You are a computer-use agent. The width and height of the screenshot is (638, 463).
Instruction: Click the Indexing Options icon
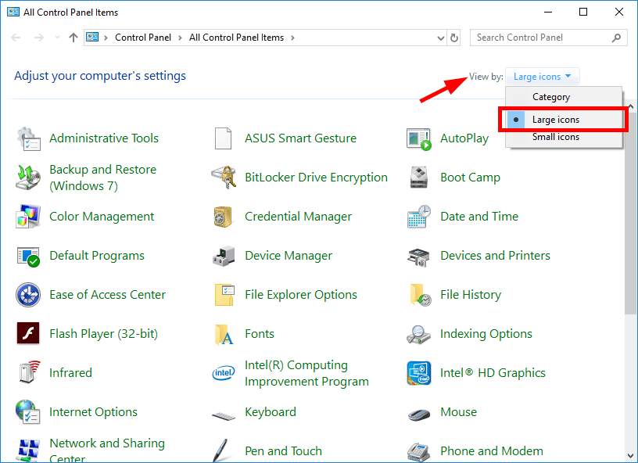point(419,334)
